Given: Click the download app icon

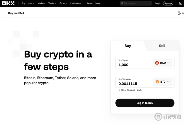Looking at the screenshot, I should pyautogui.click(x=181, y=3).
